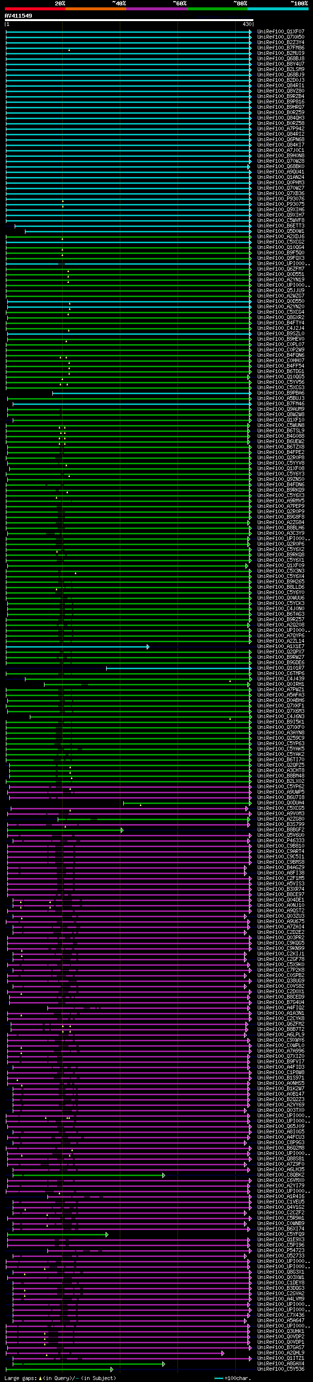
Task: Open hit UniRef100_B2MUI9
Action: pyautogui.click(x=280, y=53)
